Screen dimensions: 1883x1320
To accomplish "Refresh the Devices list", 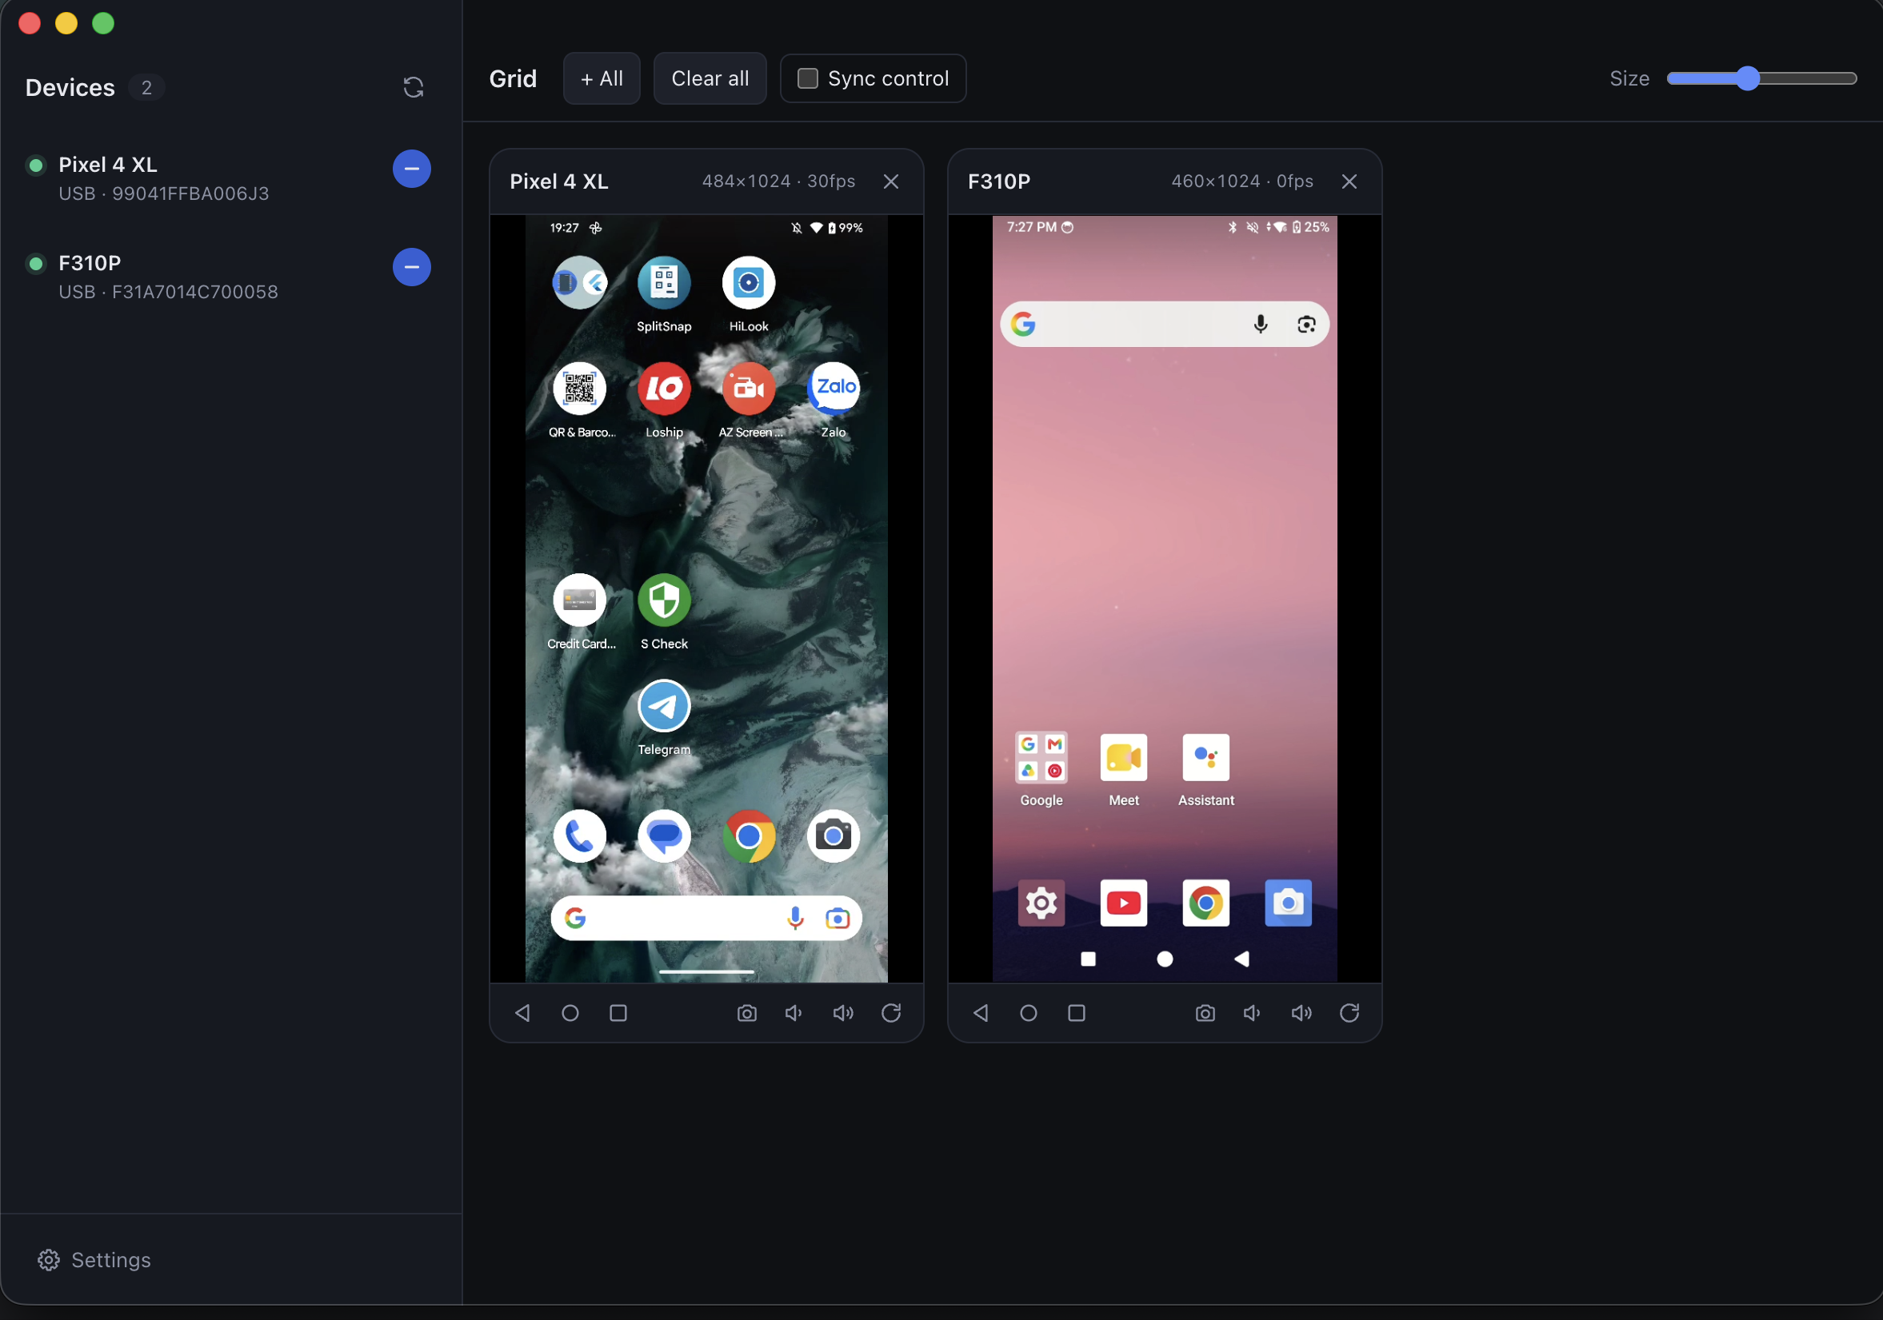I will point(414,87).
